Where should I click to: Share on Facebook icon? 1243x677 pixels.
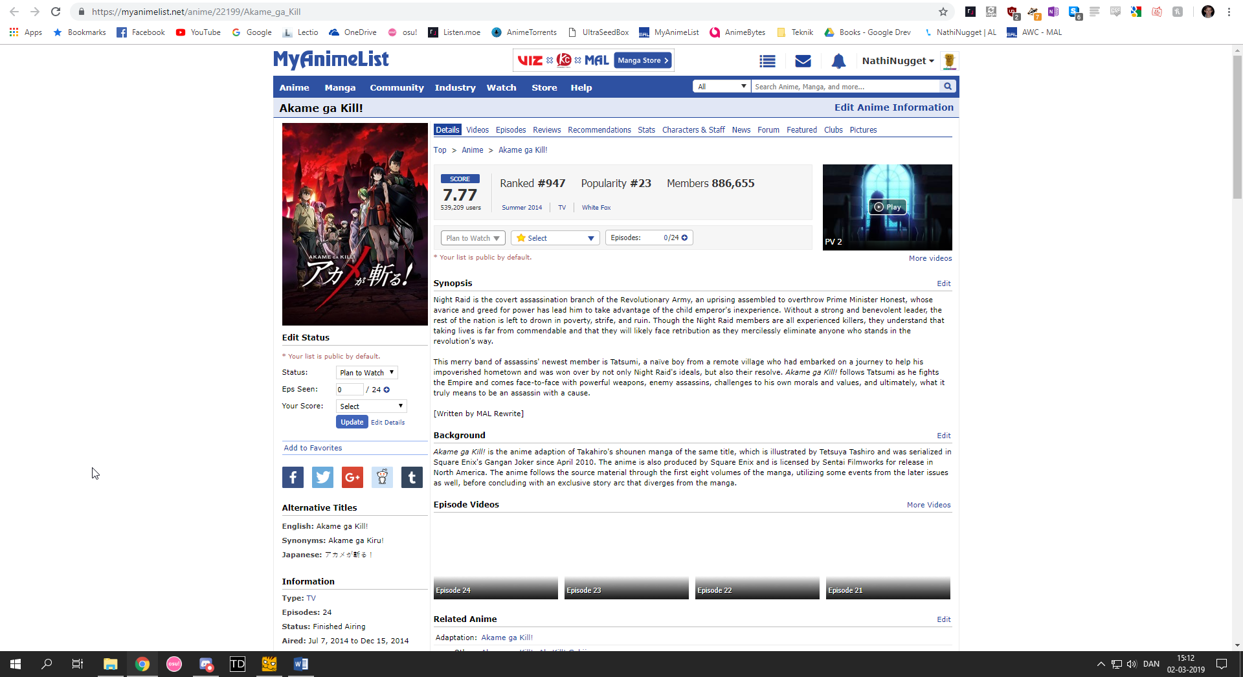click(293, 477)
